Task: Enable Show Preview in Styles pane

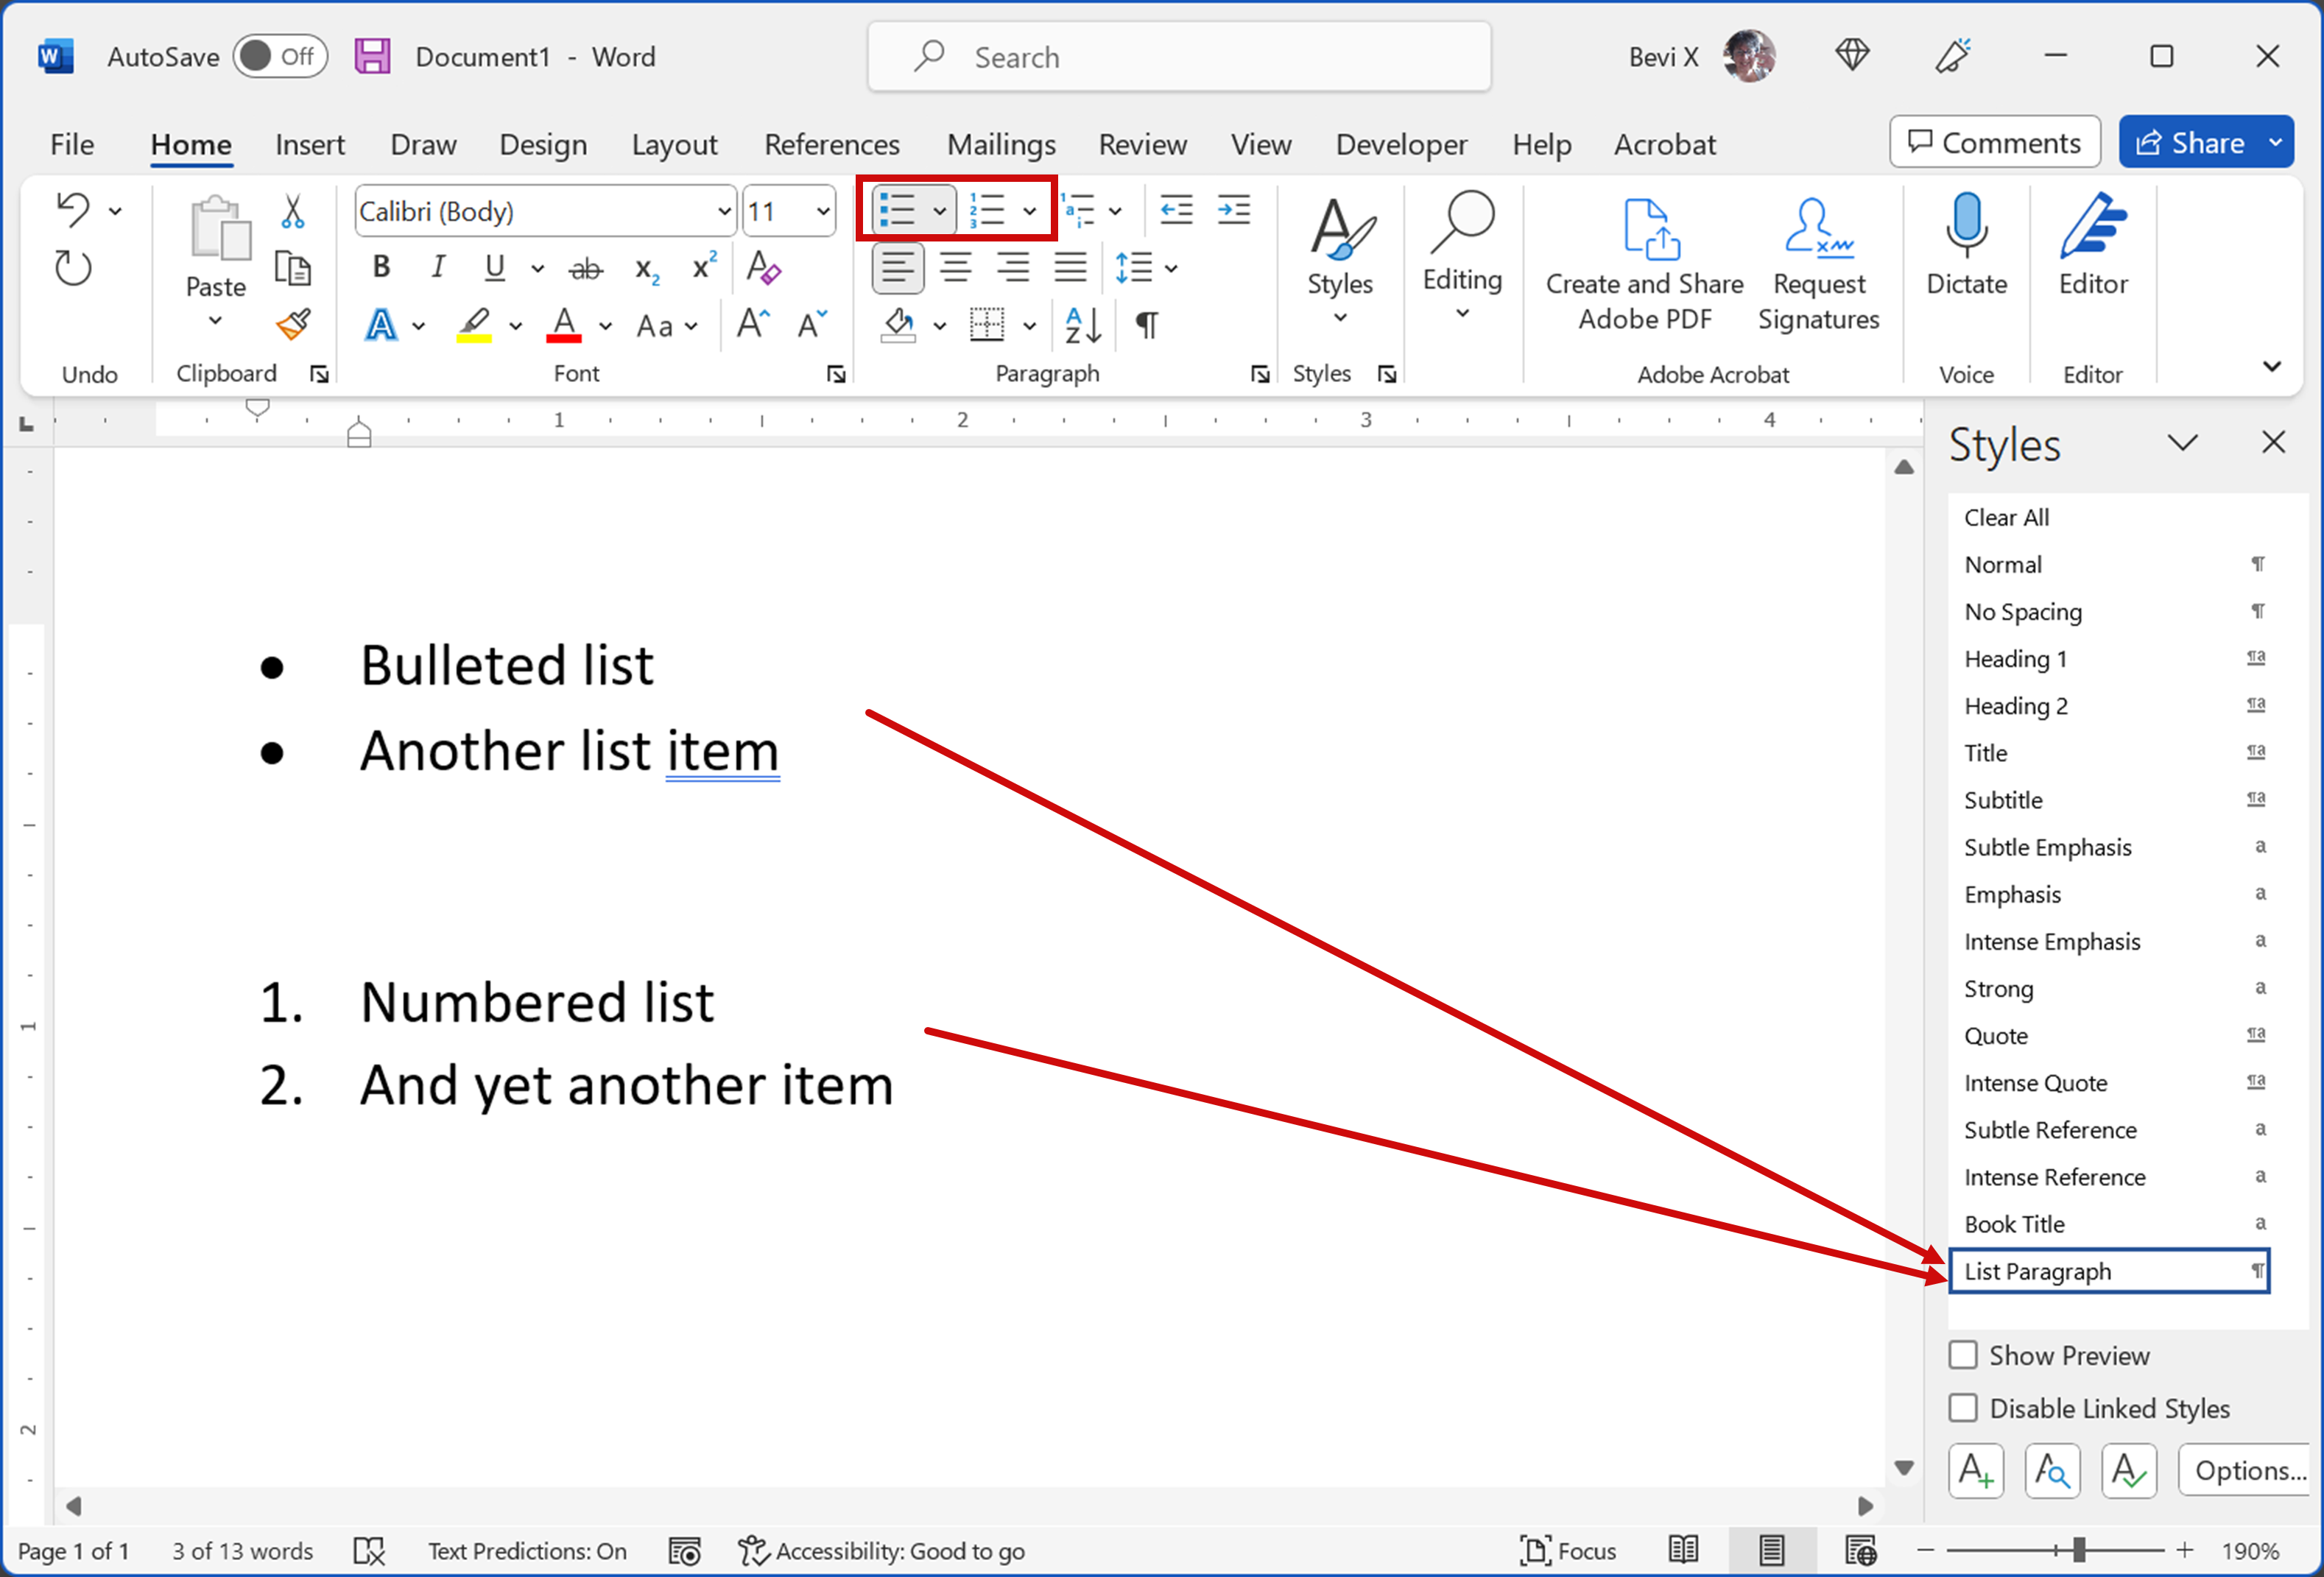Action: point(1963,1355)
